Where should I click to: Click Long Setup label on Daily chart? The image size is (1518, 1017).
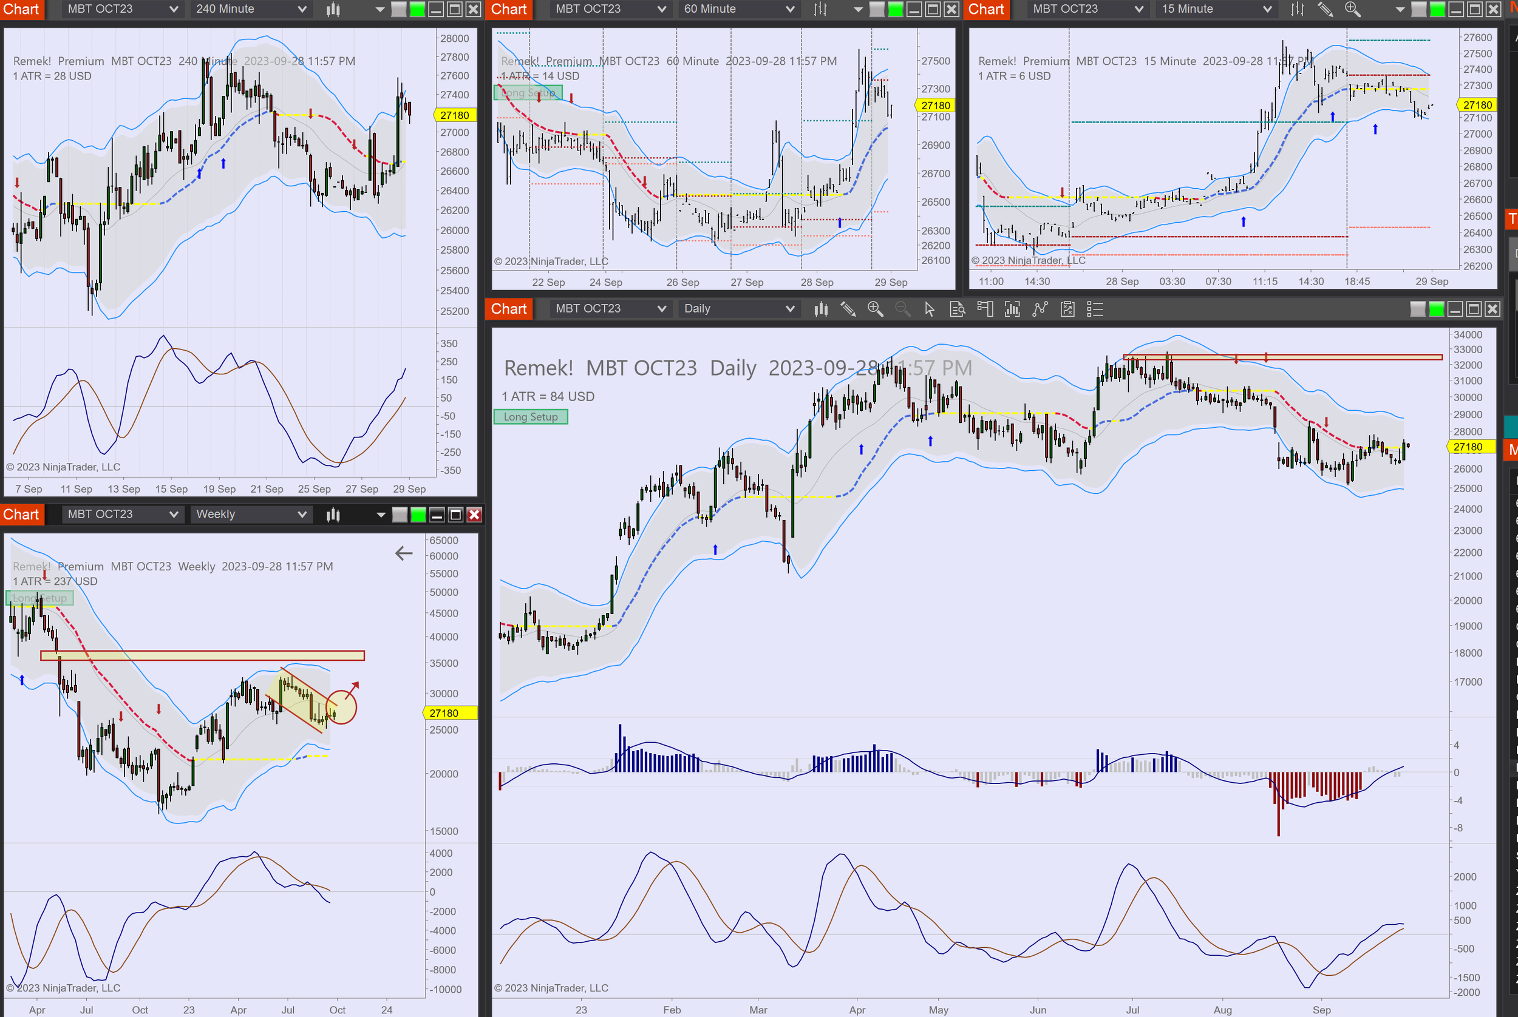[531, 417]
